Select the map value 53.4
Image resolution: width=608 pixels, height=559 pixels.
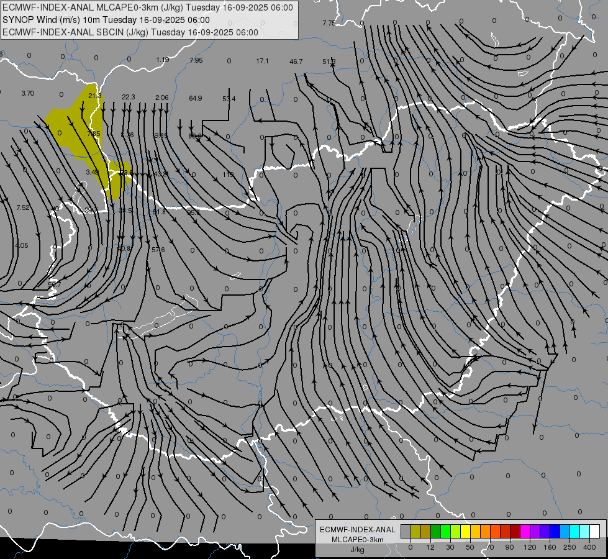(229, 99)
